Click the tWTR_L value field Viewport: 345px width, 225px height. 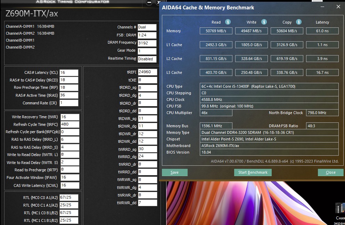tap(70, 155)
